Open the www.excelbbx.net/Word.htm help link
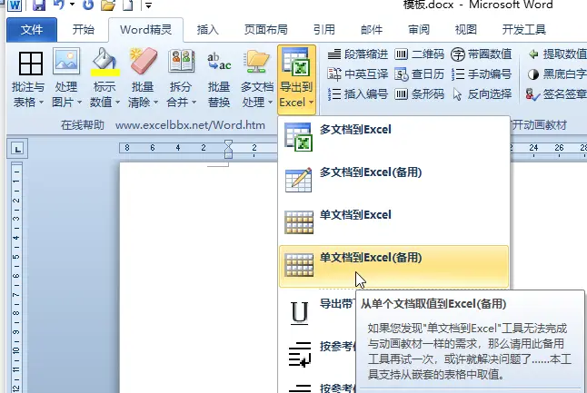587x393 pixels. coord(190,125)
